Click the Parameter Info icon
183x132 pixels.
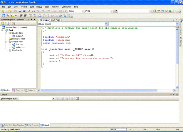8,16
